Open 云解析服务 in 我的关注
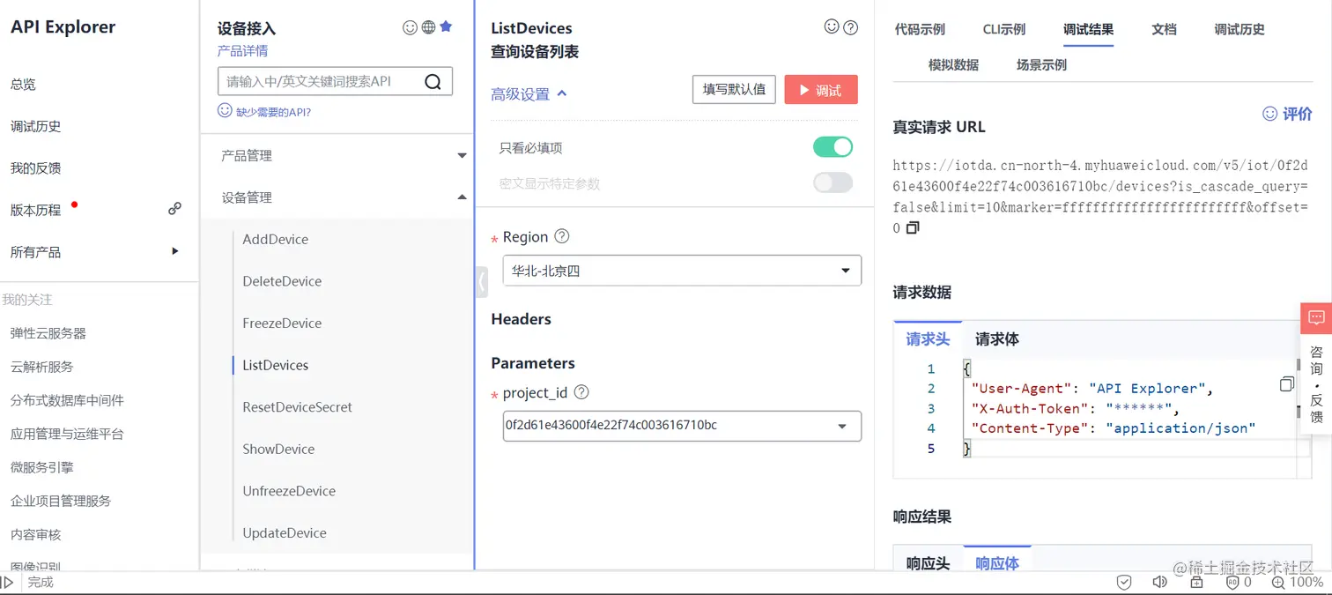 (x=41, y=367)
